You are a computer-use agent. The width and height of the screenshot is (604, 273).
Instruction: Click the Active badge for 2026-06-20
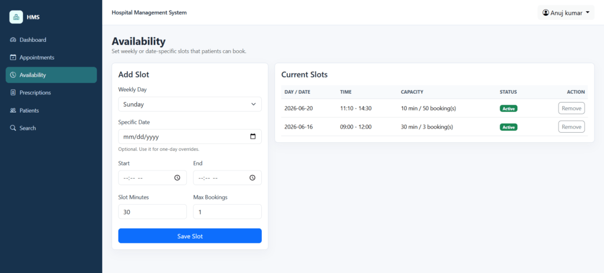[508, 108]
